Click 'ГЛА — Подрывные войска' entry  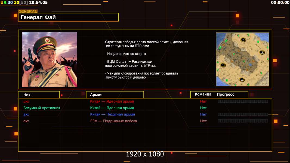click(x=113, y=121)
